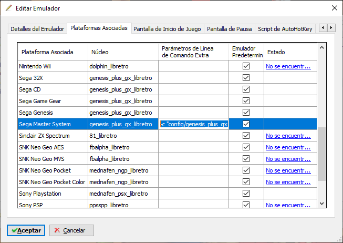Click the dolphin_libretro core cell
343x243 pixels.
[x=123, y=66]
